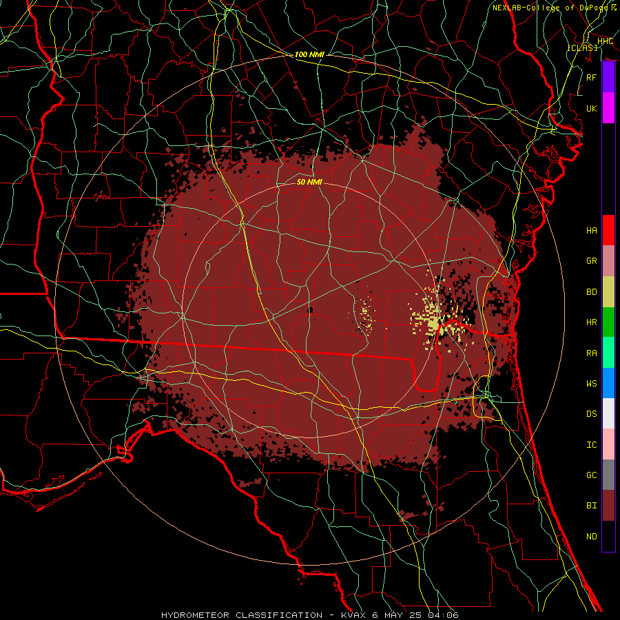The height and width of the screenshot is (620, 620).
Task: Click the HR legend label
Action: [x=592, y=322]
